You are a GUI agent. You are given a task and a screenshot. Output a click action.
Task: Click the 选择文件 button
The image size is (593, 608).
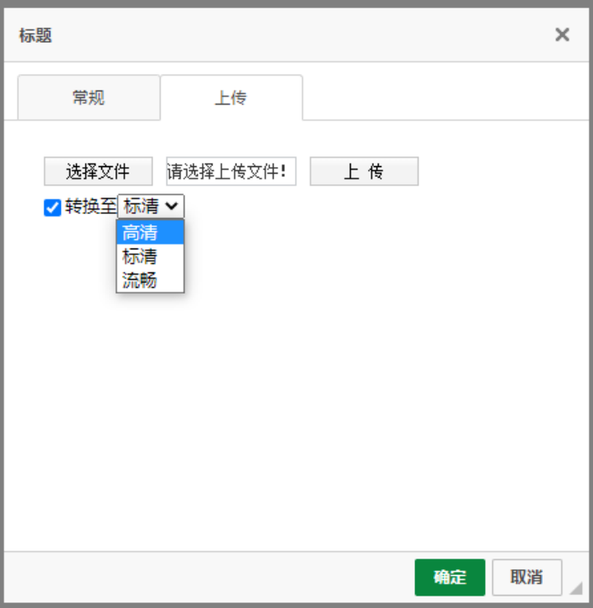tap(98, 172)
